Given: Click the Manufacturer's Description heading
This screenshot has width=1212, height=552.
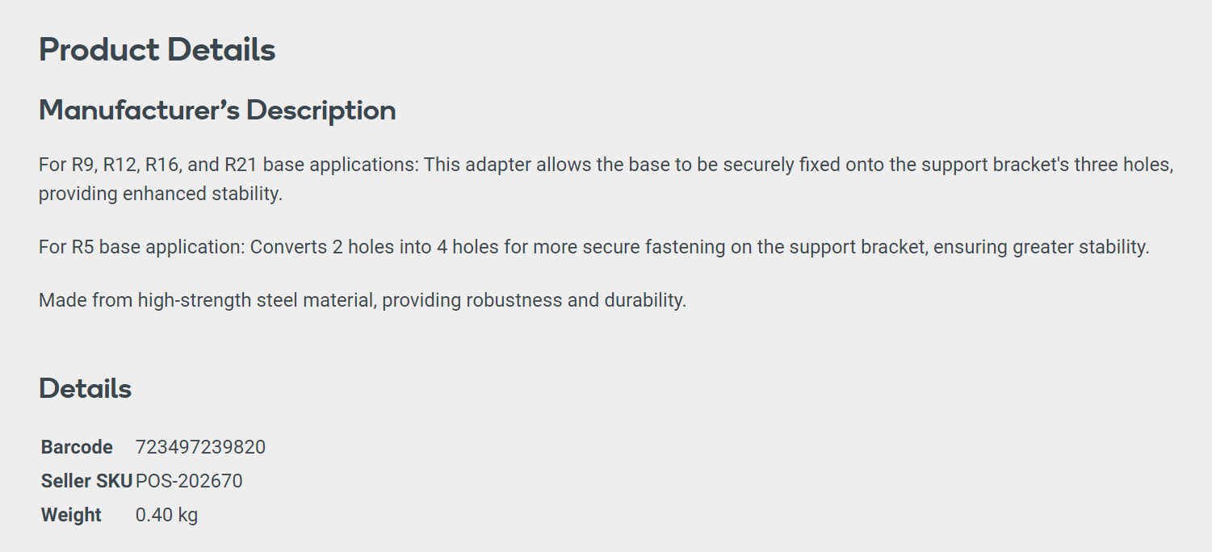Looking at the screenshot, I should coord(217,110).
